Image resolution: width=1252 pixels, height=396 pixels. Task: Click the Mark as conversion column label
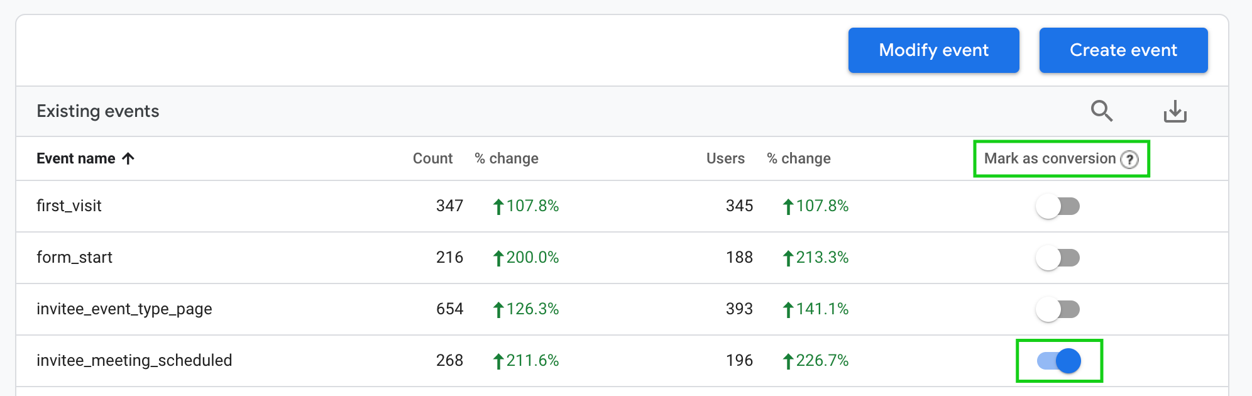click(x=1050, y=158)
